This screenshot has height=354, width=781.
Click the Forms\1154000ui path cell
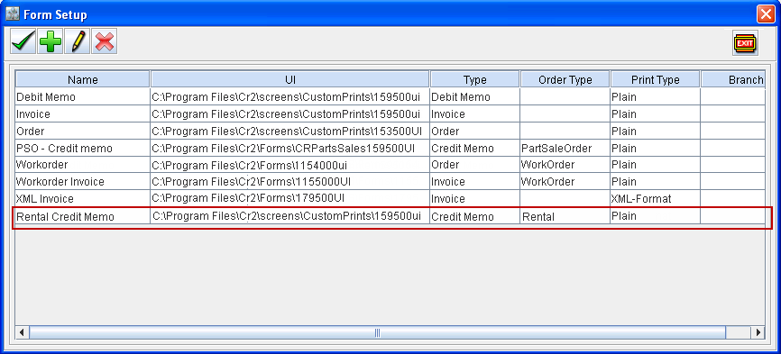coord(290,165)
